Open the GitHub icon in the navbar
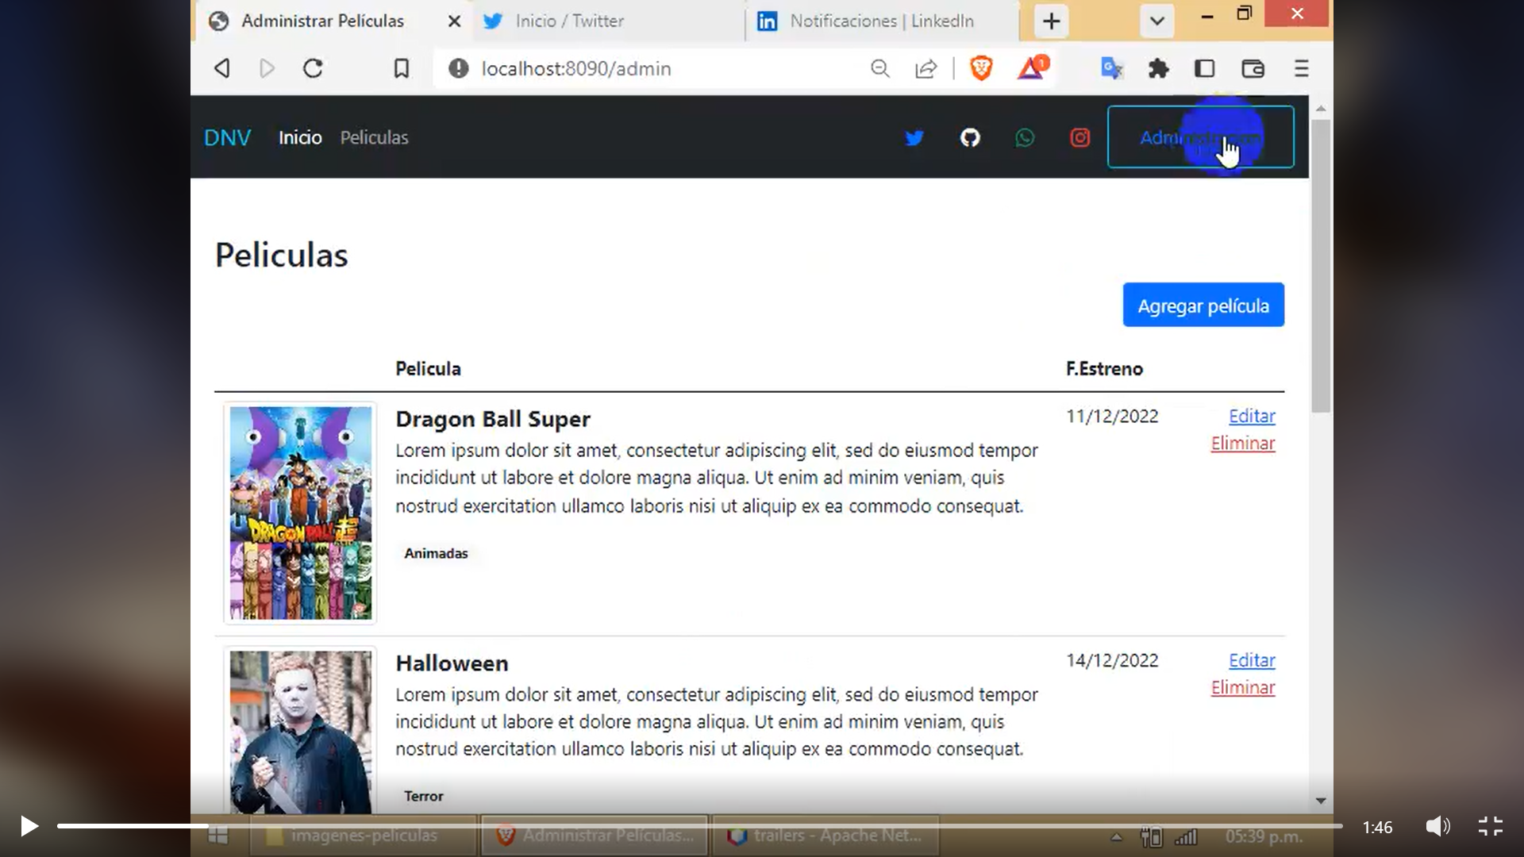 pos(970,137)
